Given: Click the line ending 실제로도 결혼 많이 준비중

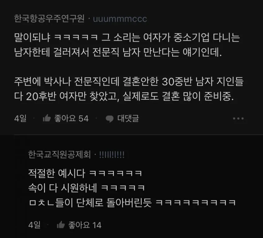Looking at the screenshot, I should tap(124, 96).
